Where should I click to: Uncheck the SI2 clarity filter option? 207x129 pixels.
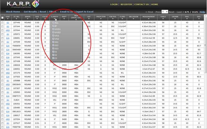point(53,46)
